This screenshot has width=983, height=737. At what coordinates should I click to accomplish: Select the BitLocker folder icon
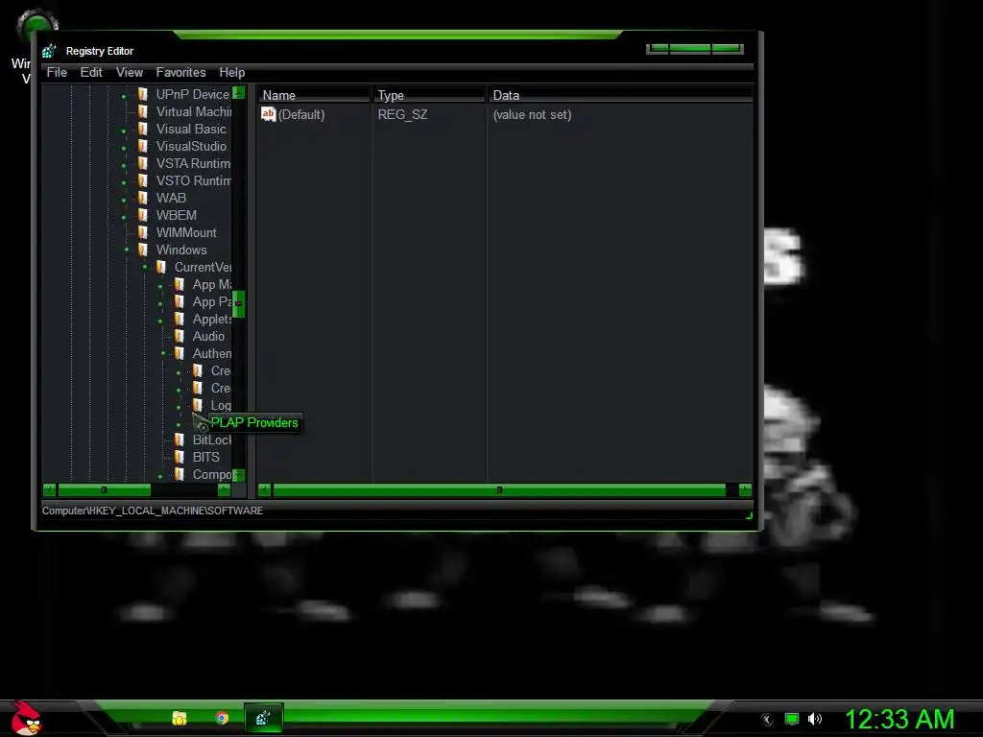pyautogui.click(x=180, y=440)
